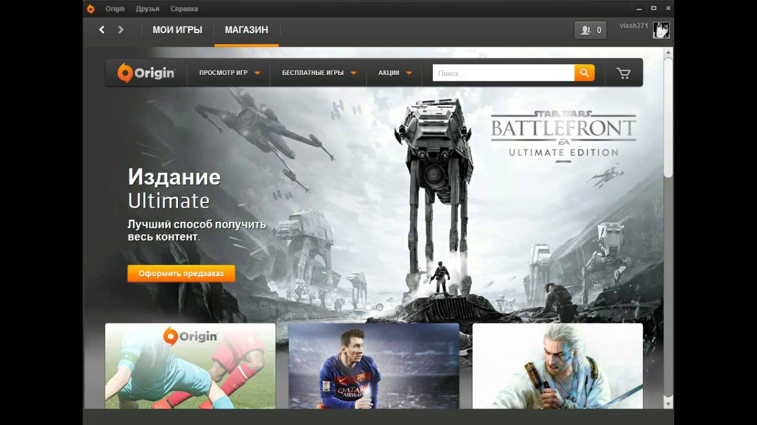
Task: Expand the Просмотр игр dropdown
Action: [229, 73]
